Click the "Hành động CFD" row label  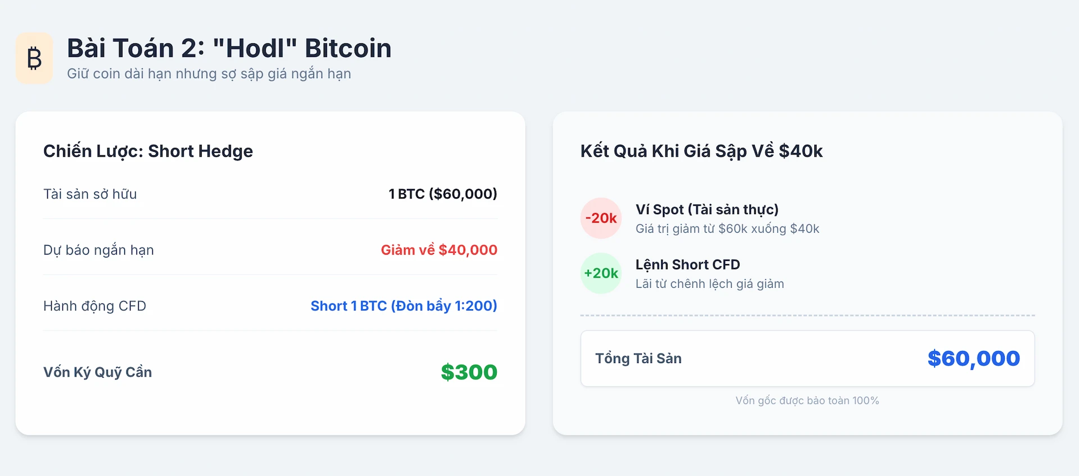tap(94, 306)
